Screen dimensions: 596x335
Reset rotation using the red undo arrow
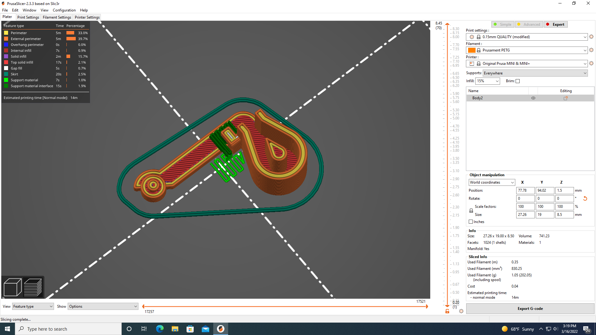(585, 199)
